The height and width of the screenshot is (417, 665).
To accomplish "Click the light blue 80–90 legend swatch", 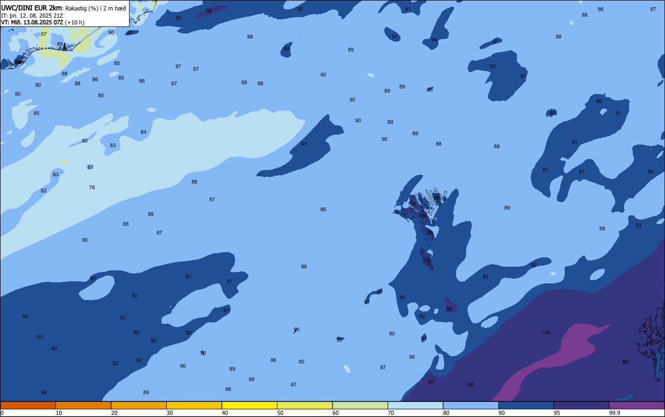I will tap(471, 405).
